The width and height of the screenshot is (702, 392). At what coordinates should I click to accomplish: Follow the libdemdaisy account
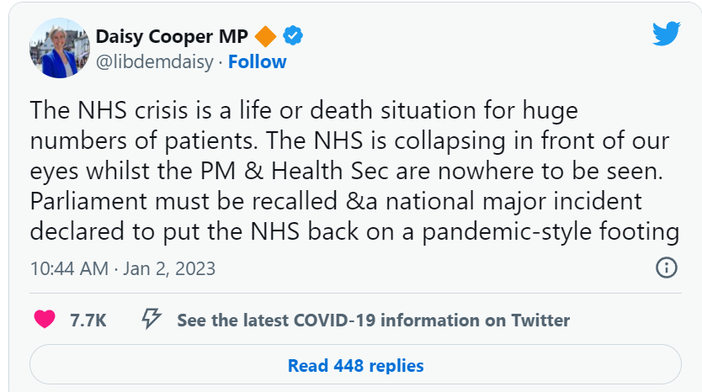(x=257, y=61)
